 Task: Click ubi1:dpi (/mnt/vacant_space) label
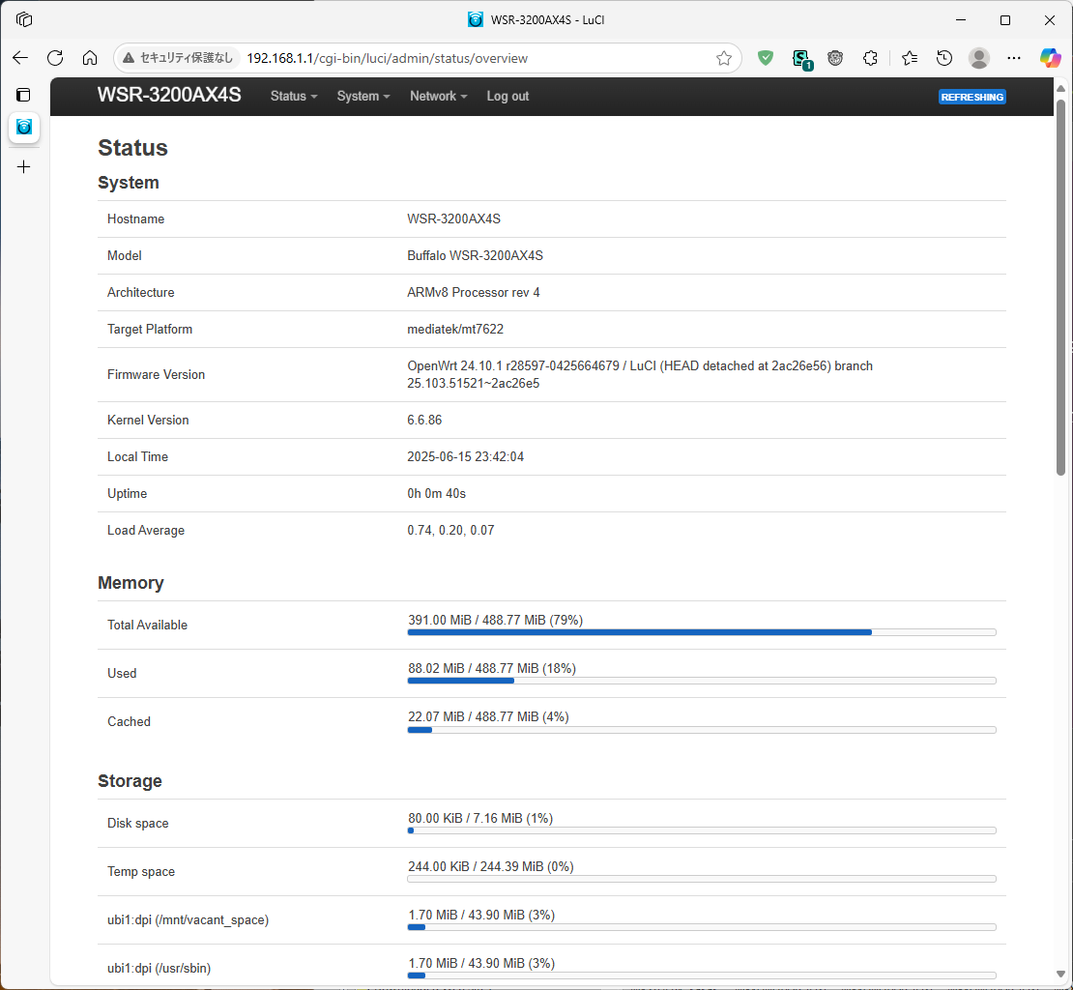click(188, 920)
